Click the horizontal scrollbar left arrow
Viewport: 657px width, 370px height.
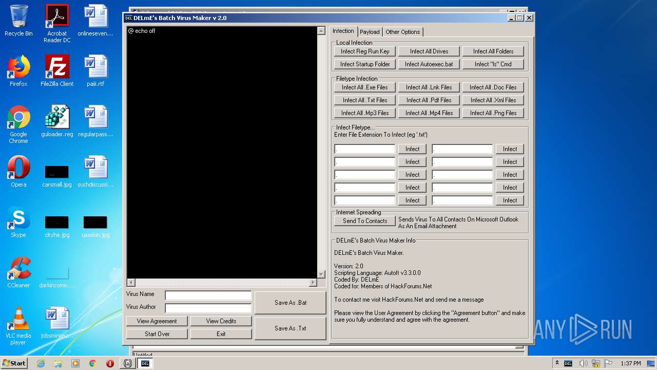point(131,283)
